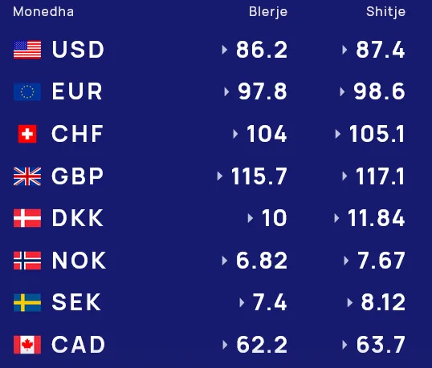Click the CHF buy value 104
The image size is (432, 368).
[x=267, y=134]
